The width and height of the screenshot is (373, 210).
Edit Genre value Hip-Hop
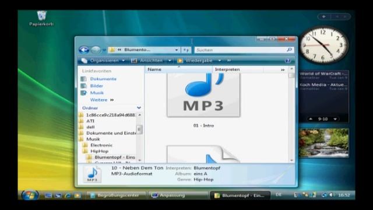tap(203, 180)
